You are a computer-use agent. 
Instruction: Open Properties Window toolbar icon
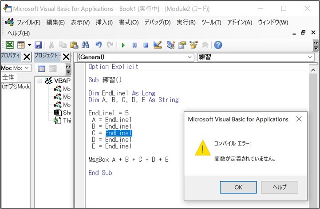tap(182, 45)
